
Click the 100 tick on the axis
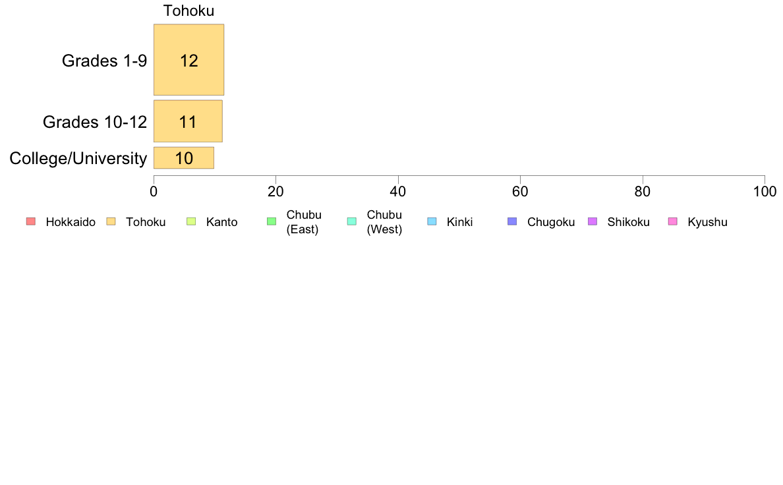[765, 191]
